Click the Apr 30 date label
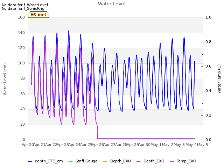Viewport: 224px width, 168px height. 145,145
